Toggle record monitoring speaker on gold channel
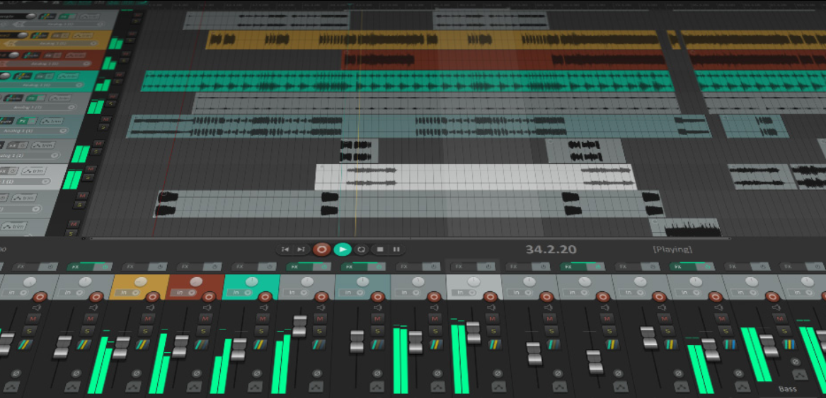The image size is (826, 398). click(x=150, y=308)
